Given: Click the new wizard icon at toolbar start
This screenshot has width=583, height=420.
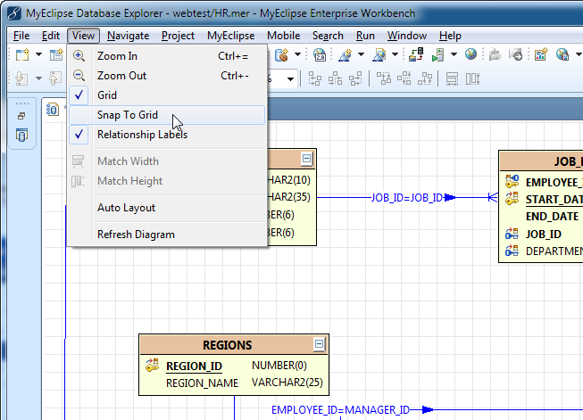Looking at the screenshot, I should point(21,55).
